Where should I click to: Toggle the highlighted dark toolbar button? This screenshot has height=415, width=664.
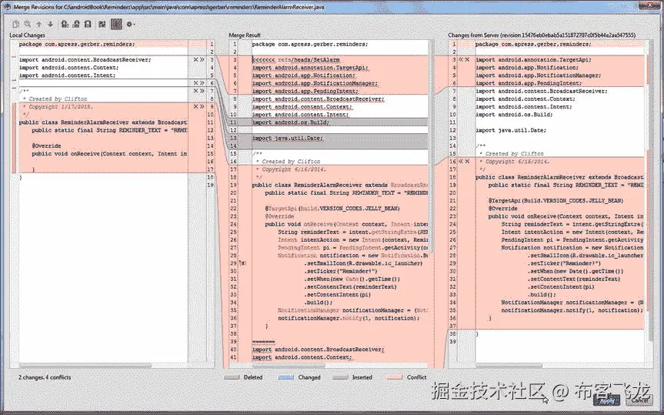116,24
